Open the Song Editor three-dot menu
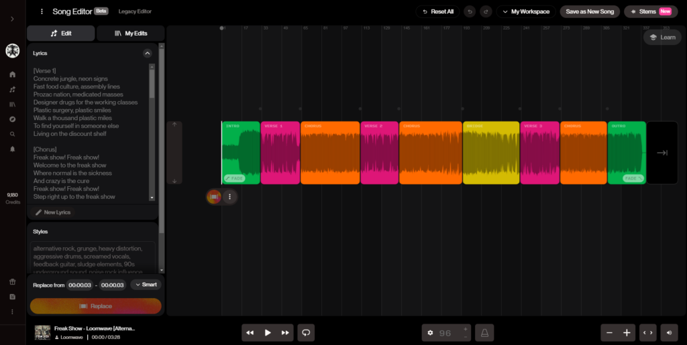This screenshot has width=687, height=345. [42, 11]
